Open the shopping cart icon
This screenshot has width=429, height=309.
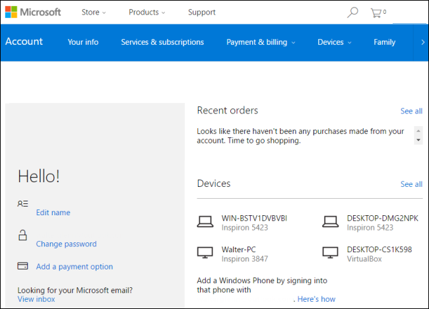pyautogui.click(x=378, y=13)
